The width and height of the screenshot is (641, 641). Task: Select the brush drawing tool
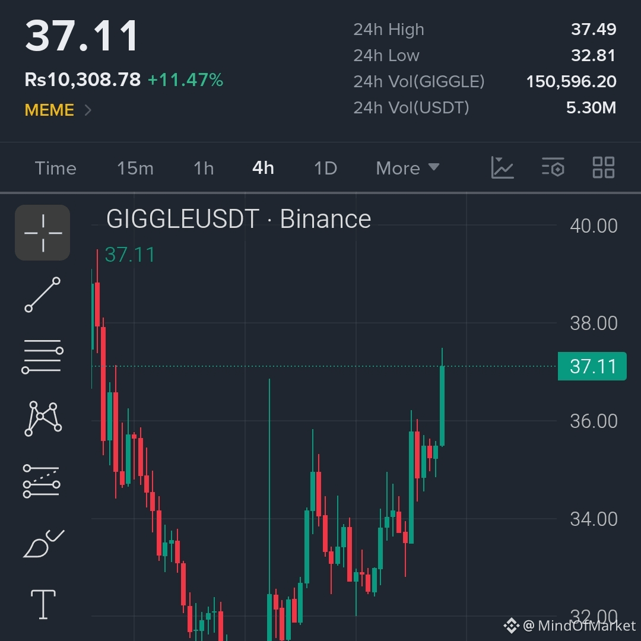[44, 543]
